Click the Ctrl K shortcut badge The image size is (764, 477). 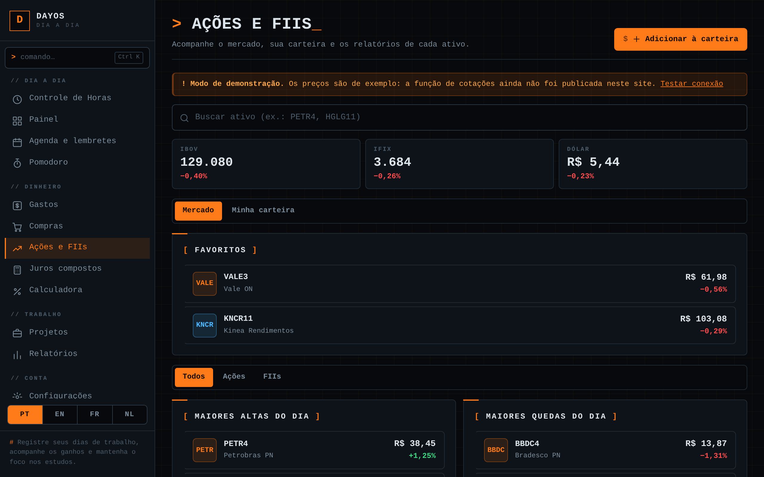[x=129, y=58]
